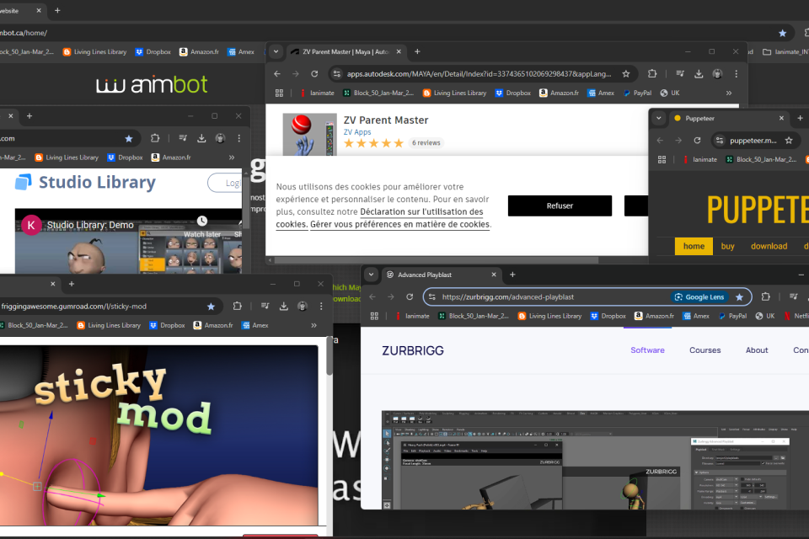Viewport: 809px width, 539px height.
Task: Open Courses menu on Zurbrigg site
Action: pos(705,350)
